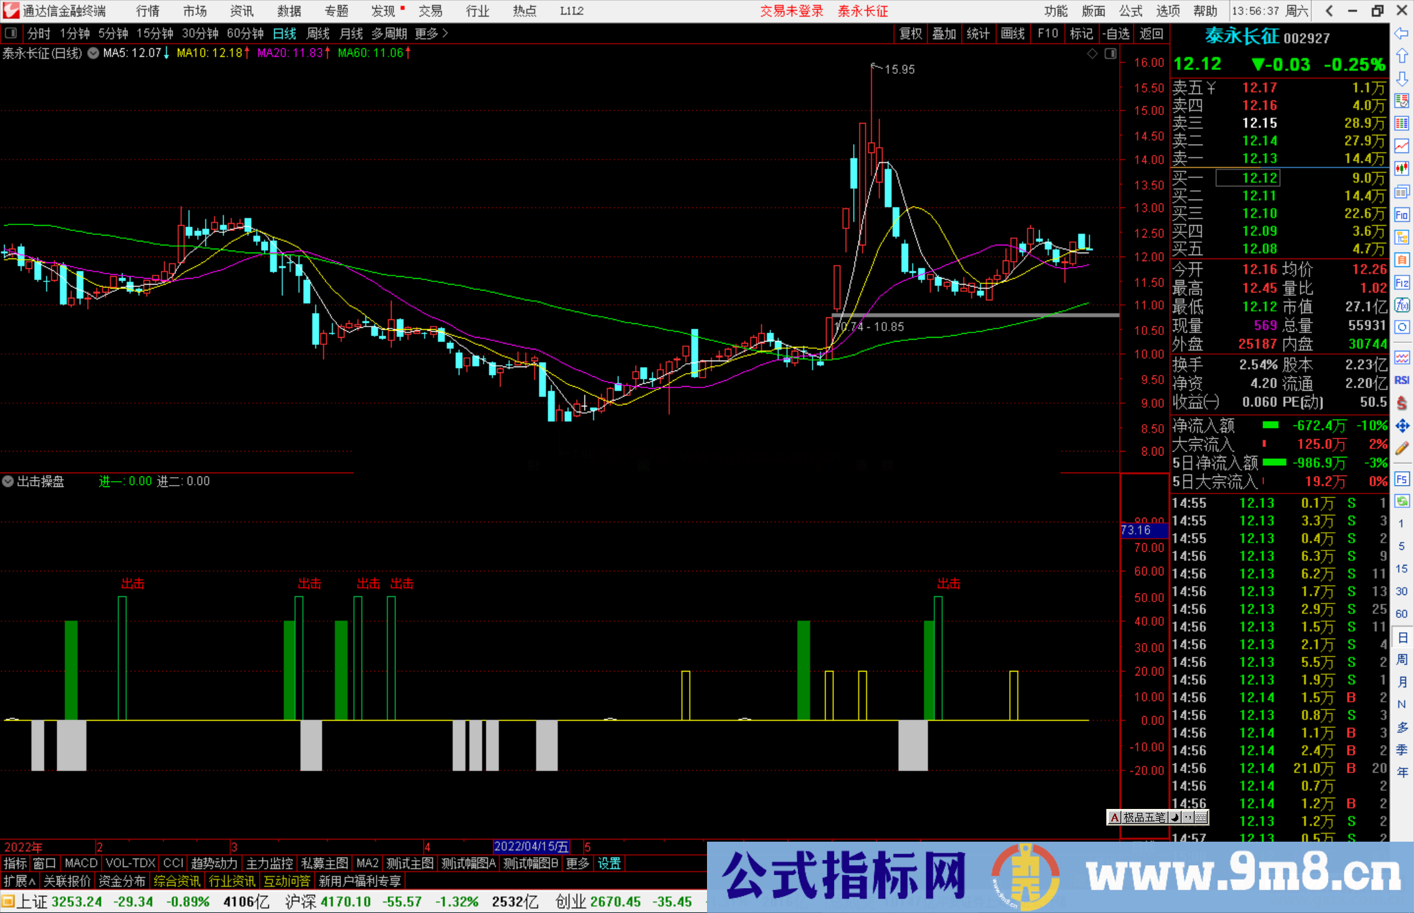Switch to 30-minute period in right sidebar

[x=1402, y=591]
